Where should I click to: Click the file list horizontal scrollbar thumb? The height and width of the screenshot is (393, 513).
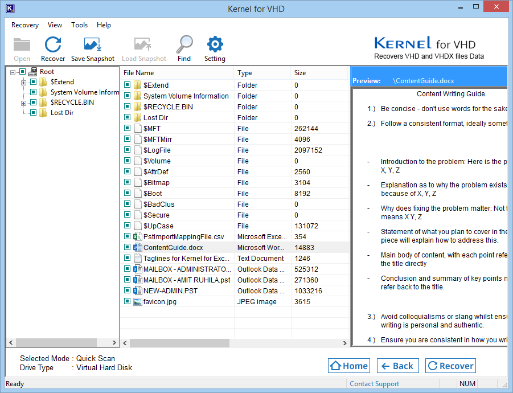coord(179,343)
